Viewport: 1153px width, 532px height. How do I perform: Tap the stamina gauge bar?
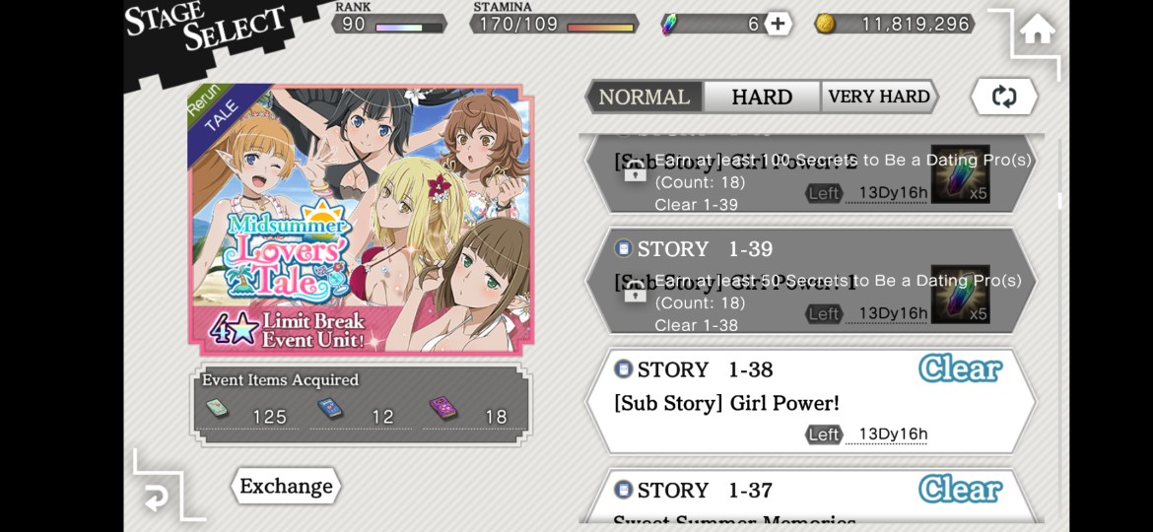pyautogui.click(x=600, y=28)
